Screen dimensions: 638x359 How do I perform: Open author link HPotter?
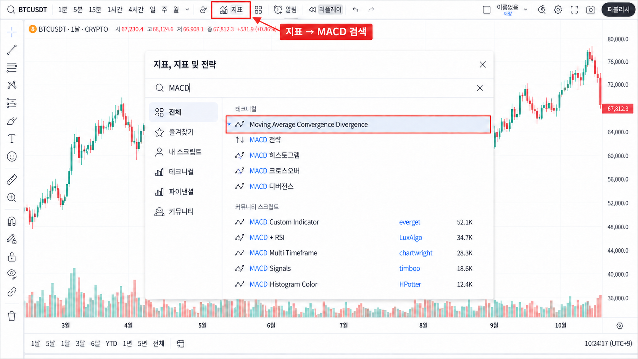(x=410, y=284)
